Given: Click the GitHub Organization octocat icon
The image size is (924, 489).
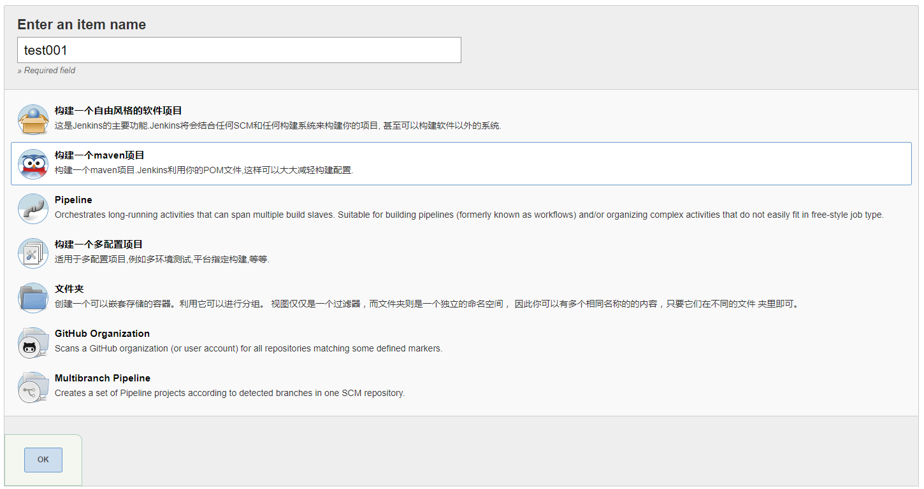Looking at the screenshot, I should tap(33, 343).
